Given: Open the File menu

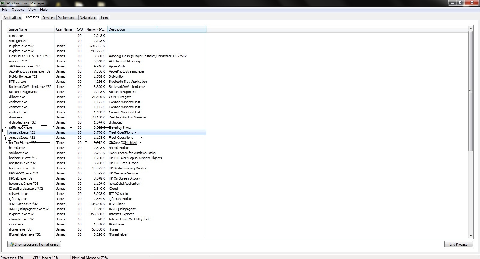Looking at the screenshot, I should pos(5,10).
